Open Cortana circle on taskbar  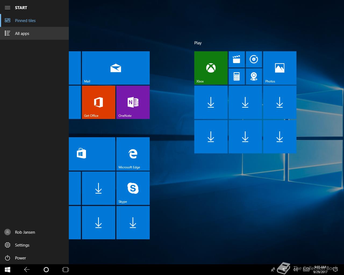coord(46,270)
